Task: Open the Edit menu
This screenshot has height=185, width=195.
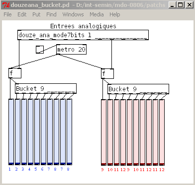Action: 22,14
